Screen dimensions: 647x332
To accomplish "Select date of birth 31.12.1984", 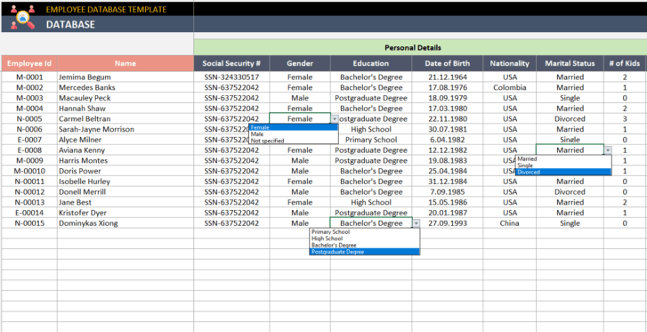I will tap(448, 182).
